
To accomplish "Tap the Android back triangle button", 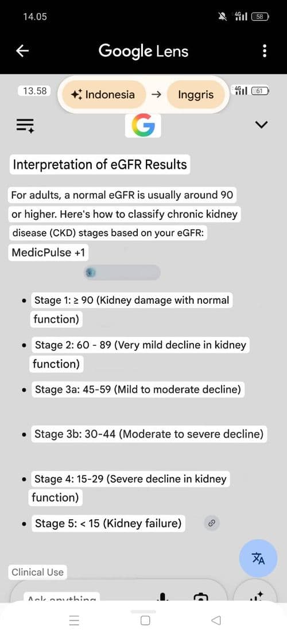I will click(216, 621).
